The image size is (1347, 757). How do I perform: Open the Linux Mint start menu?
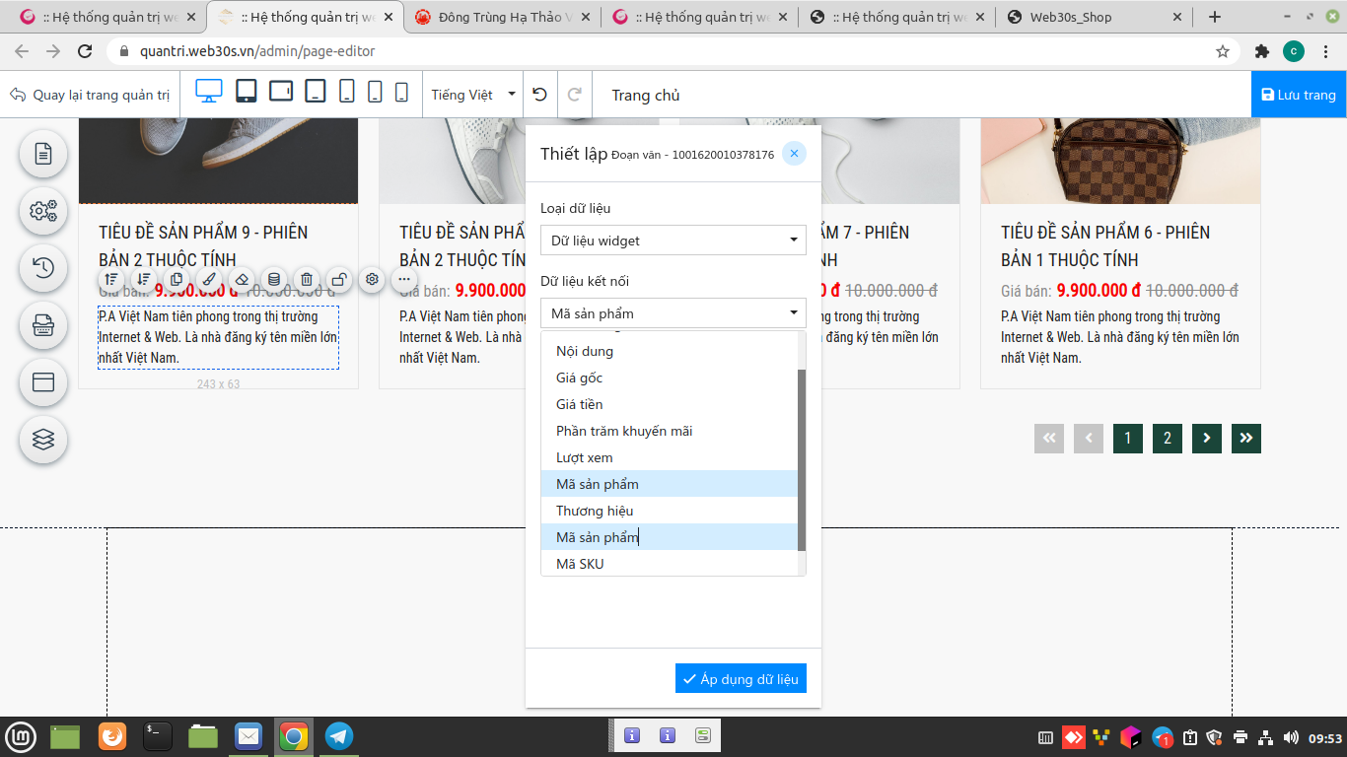(21, 736)
